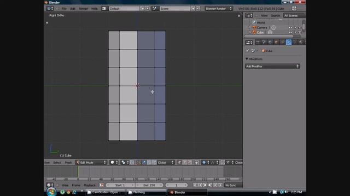Screen dimensions: 350x196
Task: Expand the Cube tree row
Action: click(249, 33)
